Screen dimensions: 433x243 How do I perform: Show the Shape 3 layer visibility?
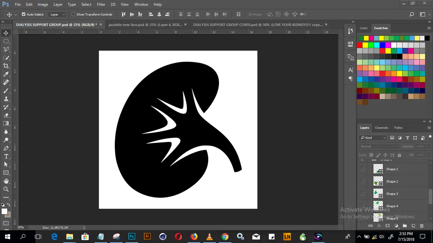click(x=362, y=194)
